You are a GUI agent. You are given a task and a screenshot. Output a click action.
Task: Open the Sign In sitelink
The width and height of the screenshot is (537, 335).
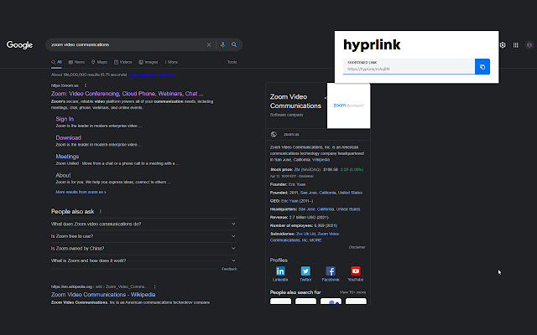(x=65, y=119)
